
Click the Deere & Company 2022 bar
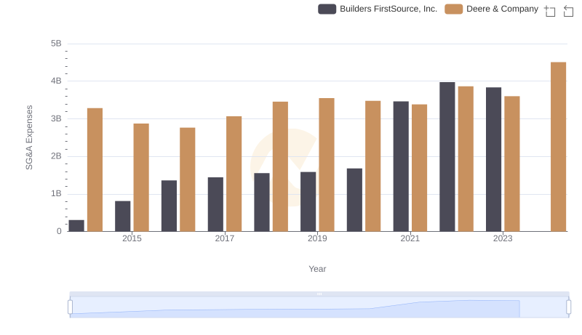[x=466, y=159]
